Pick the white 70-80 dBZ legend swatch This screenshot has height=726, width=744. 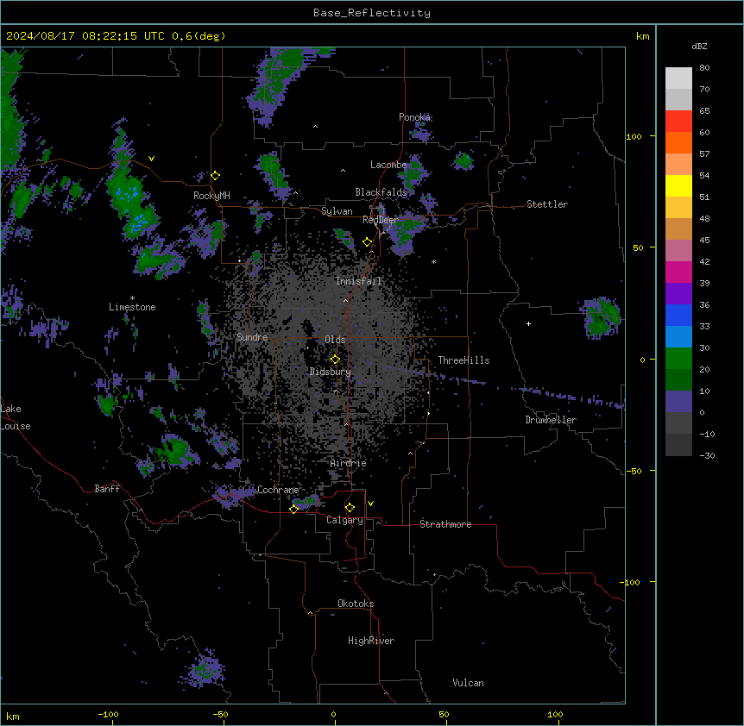[678, 78]
